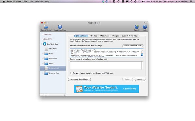Click into the Header code text area

pyautogui.click(x=106, y=53)
